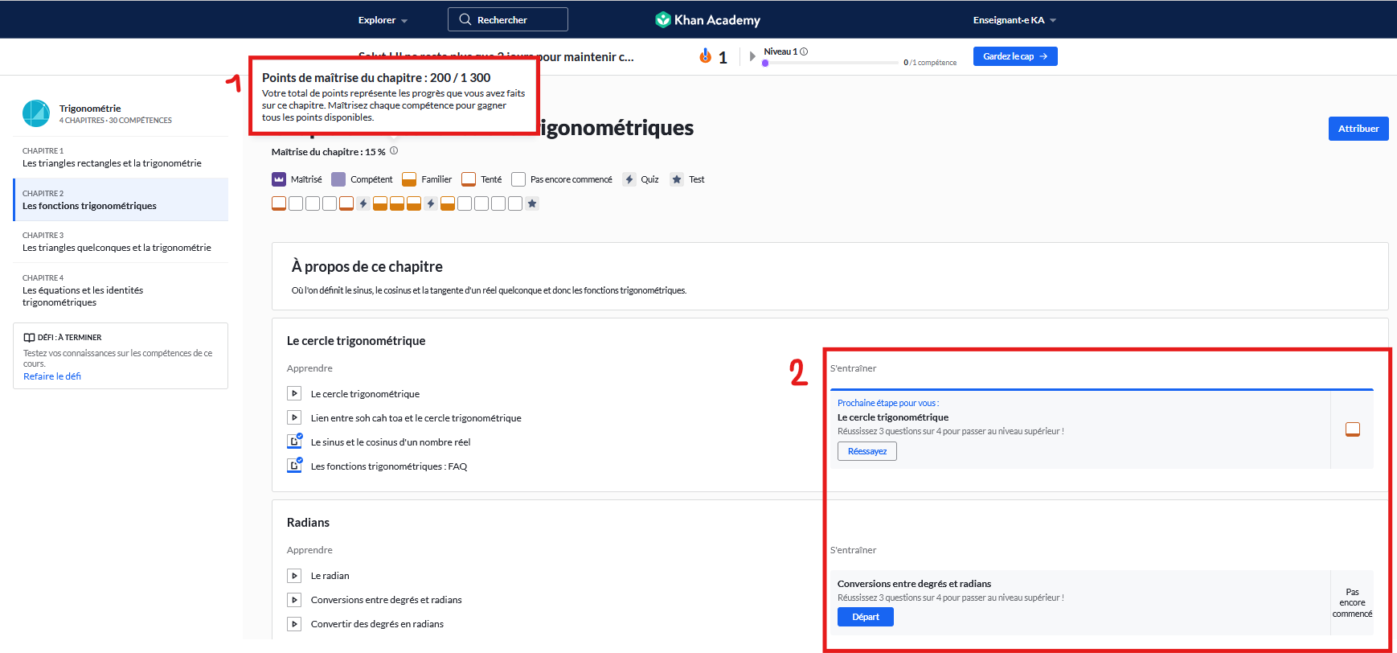
Task: Click the Khan Academy logo
Action: 707,19
